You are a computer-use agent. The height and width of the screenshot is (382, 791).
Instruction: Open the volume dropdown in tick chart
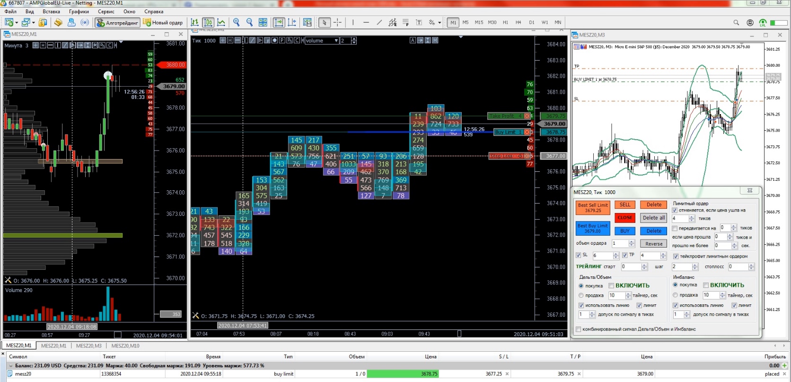[322, 41]
